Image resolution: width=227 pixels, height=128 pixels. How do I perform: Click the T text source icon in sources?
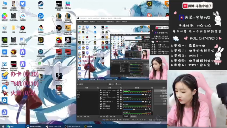tap(101, 99)
